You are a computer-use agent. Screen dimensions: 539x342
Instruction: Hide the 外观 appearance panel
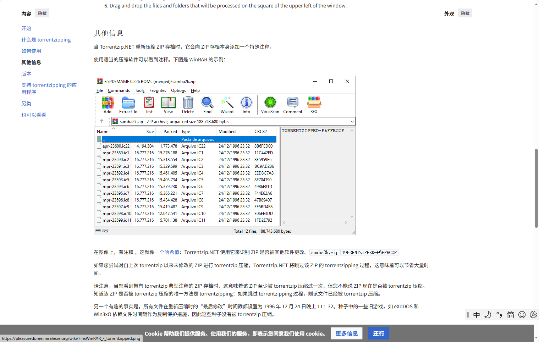(x=465, y=13)
